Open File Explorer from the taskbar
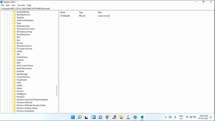This screenshot has width=215, height=121. (121, 117)
